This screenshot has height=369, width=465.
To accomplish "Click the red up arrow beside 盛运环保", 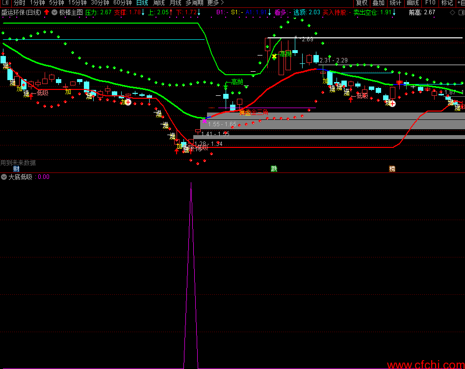I will pos(47,12).
